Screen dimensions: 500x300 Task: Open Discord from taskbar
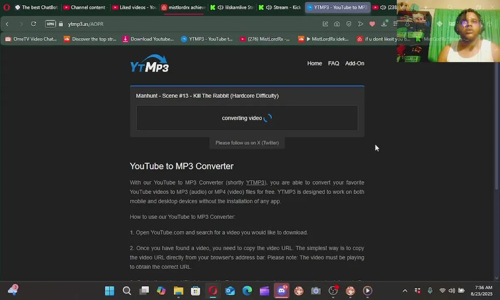click(282, 291)
